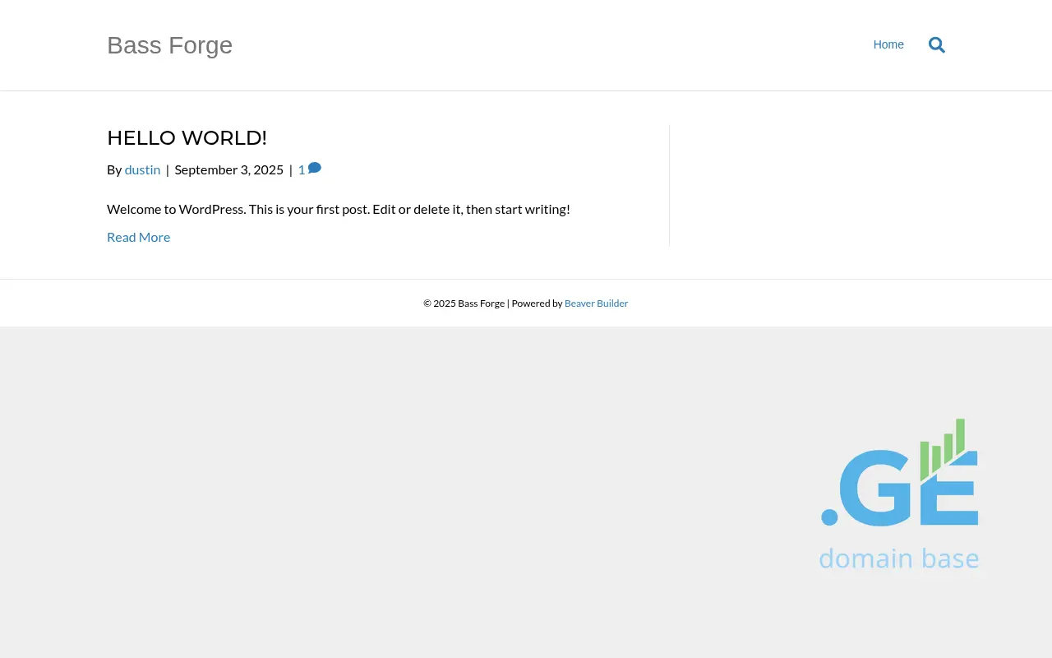Click the 'domain base' text under the logo
The height and width of the screenshot is (658, 1052).
(x=899, y=558)
